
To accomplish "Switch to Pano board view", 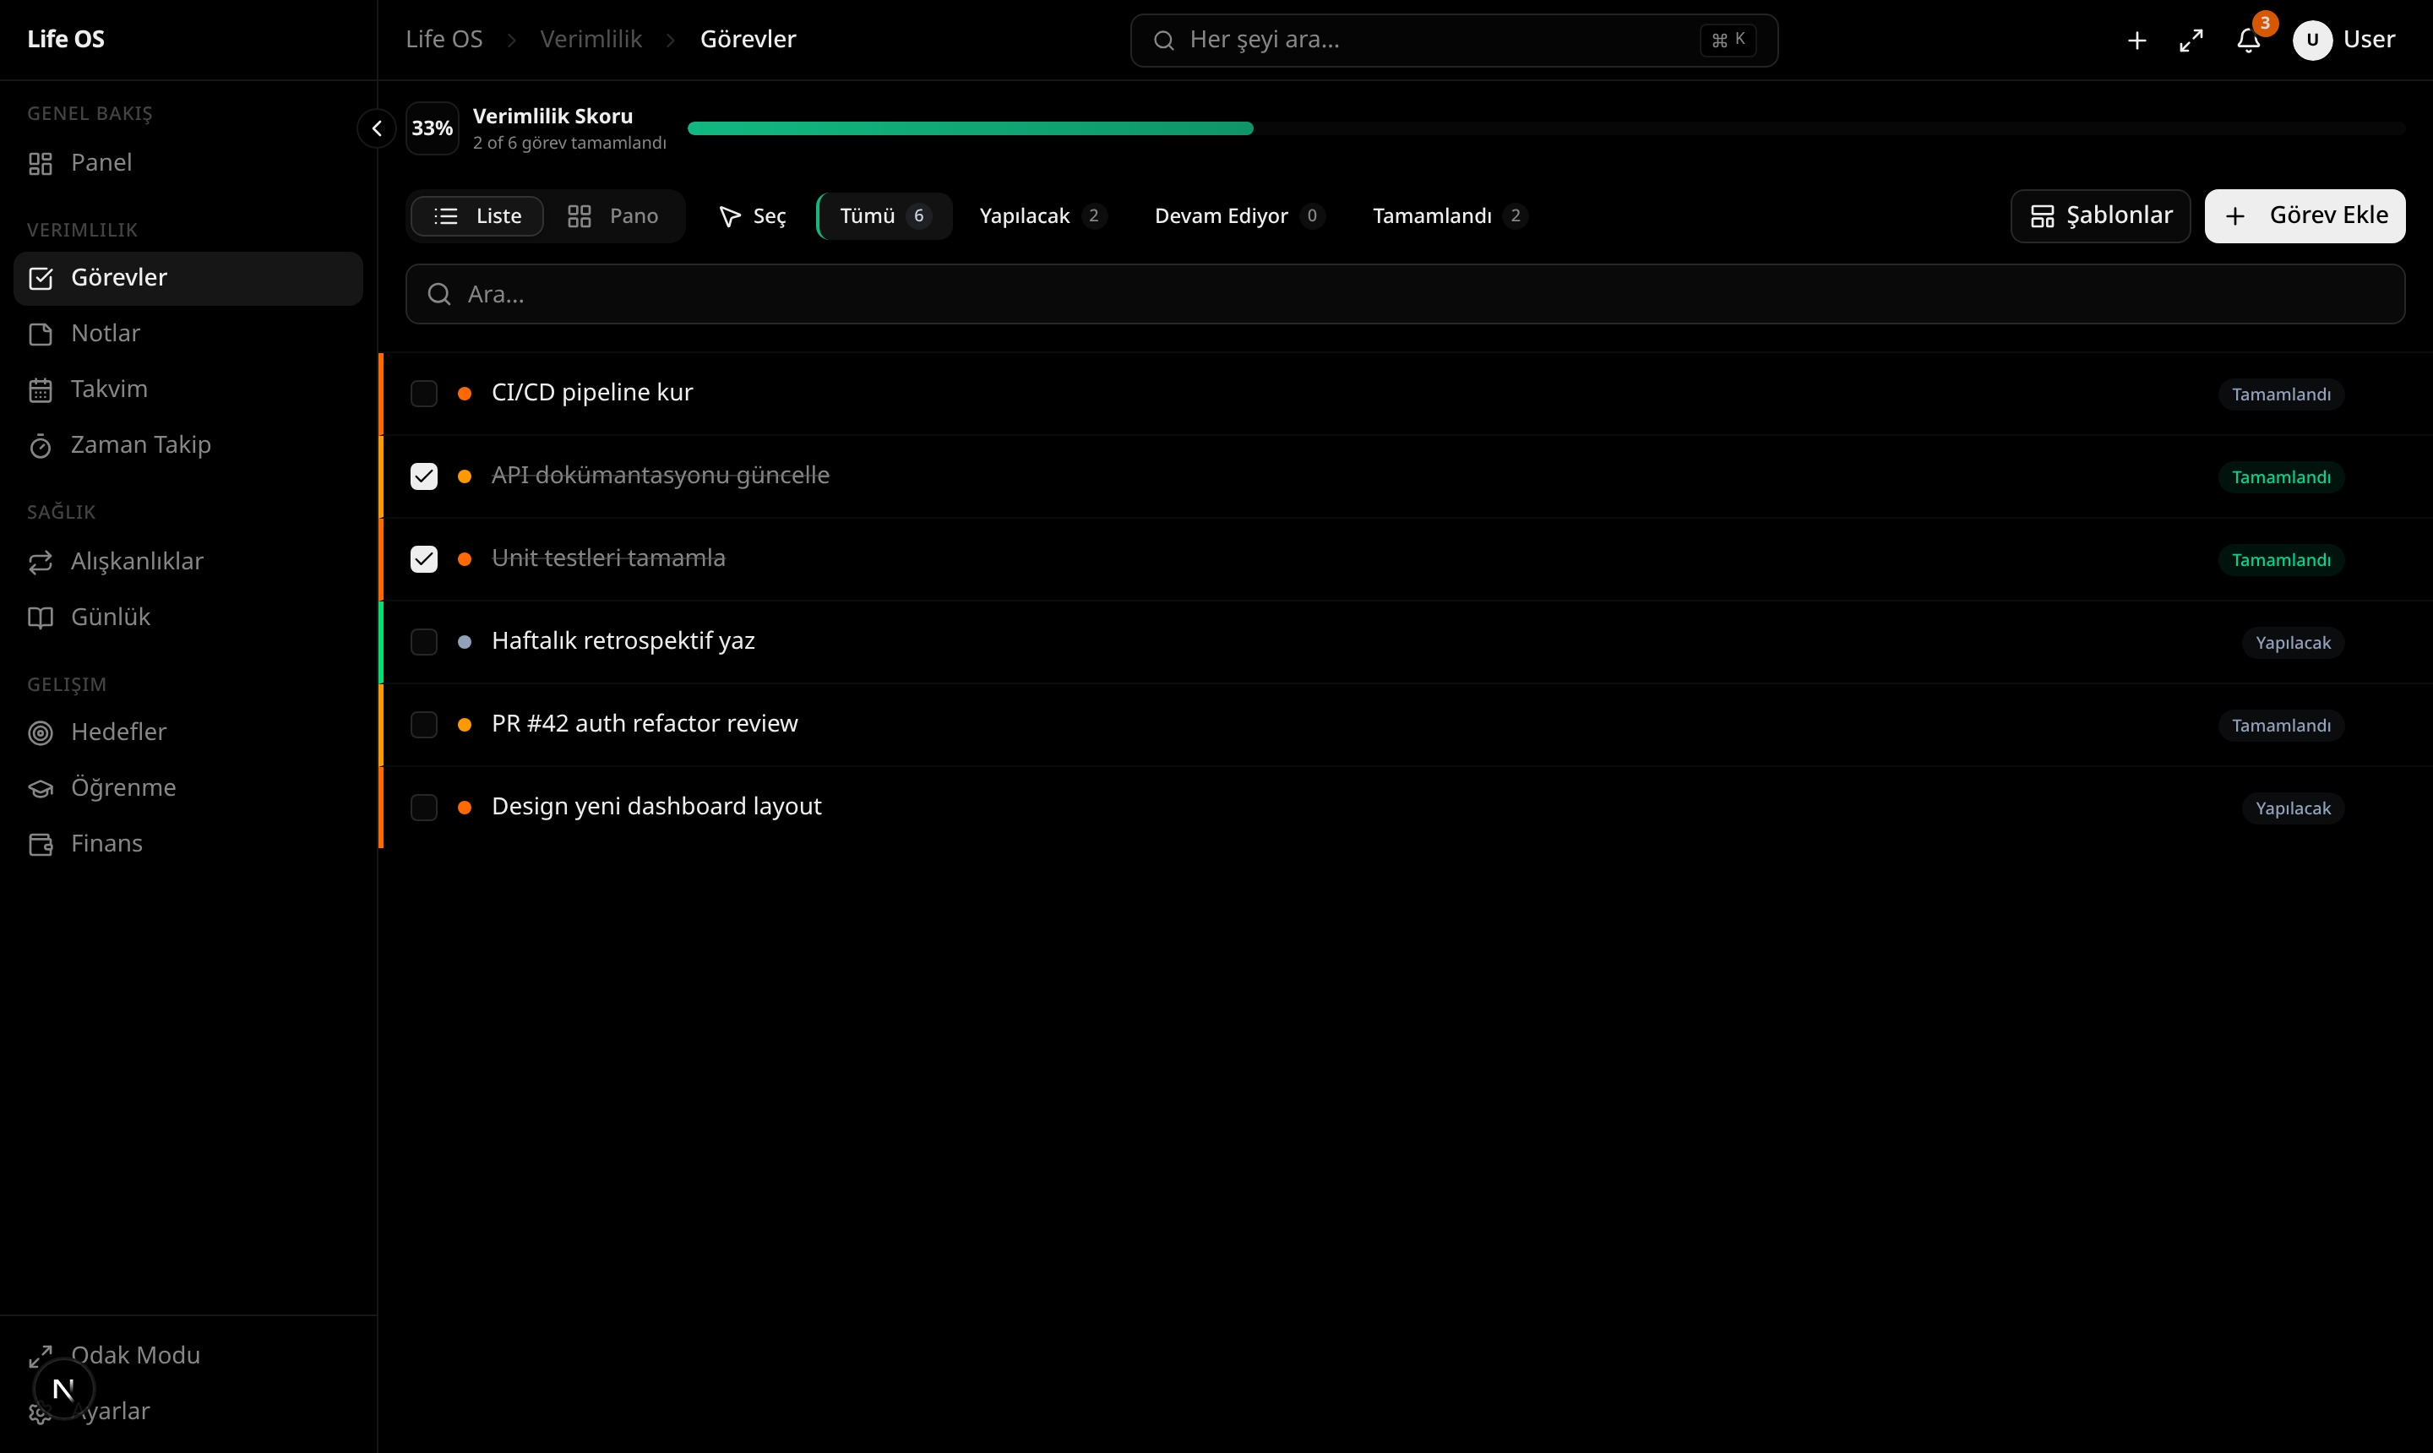I will [x=613, y=215].
